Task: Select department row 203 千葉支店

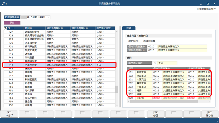Action: (x=169, y=87)
